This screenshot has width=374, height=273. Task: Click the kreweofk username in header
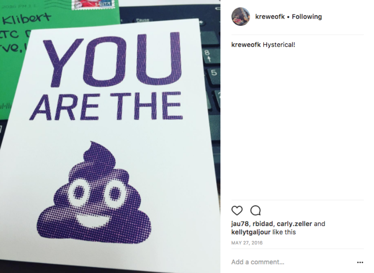tap(270, 16)
